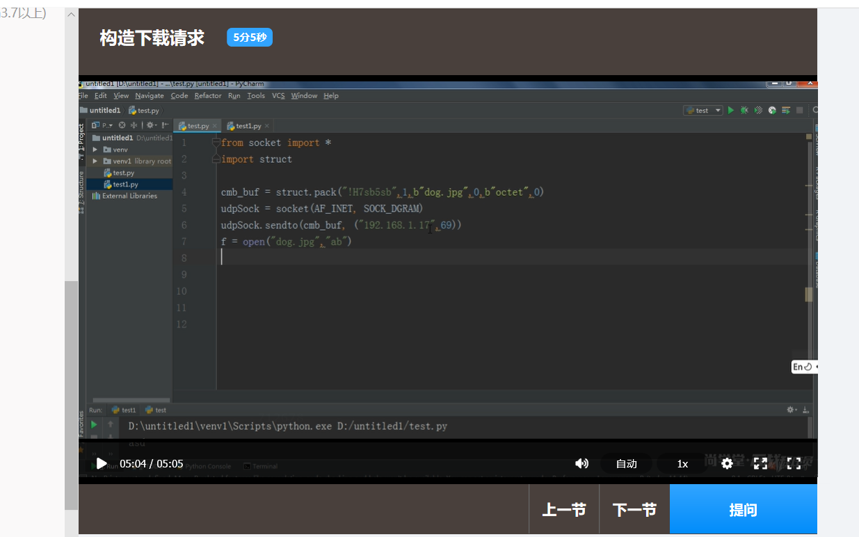
Task: Click the gray Stop square icon
Action: (800, 111)
